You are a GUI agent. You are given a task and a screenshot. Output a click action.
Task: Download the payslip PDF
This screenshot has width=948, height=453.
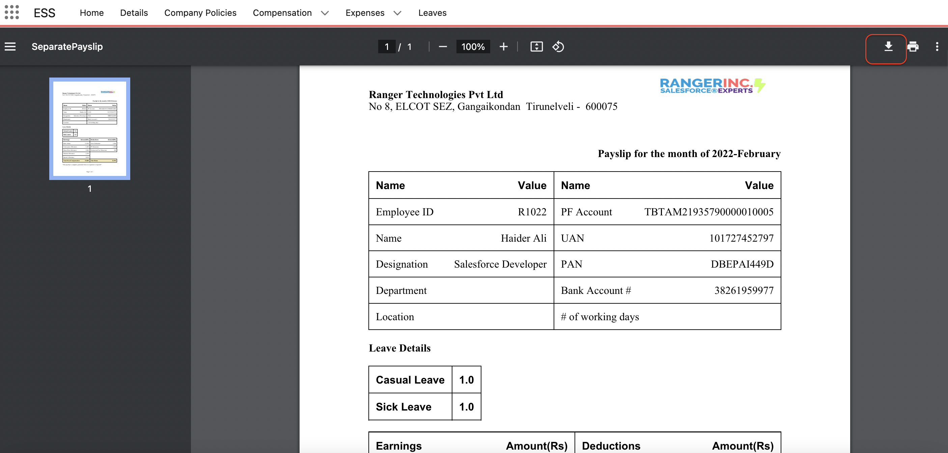pyautogui.click(x=888, y=47)
